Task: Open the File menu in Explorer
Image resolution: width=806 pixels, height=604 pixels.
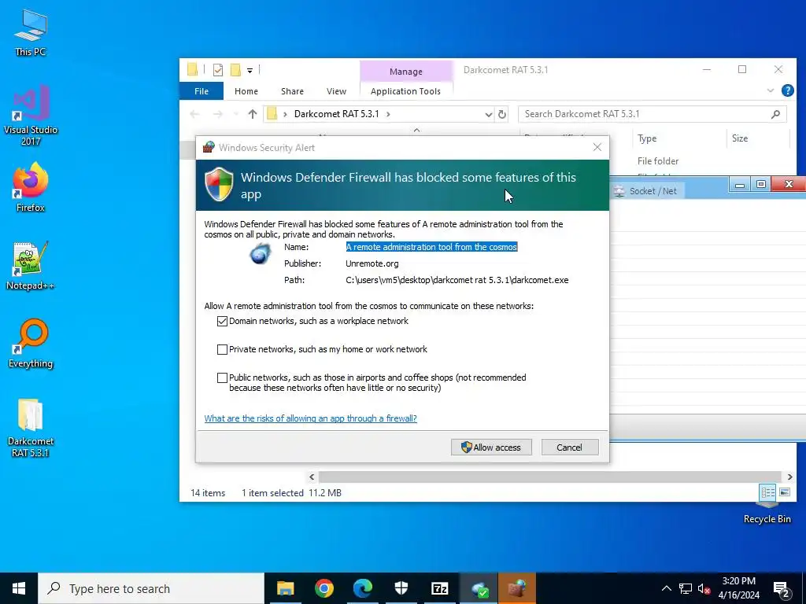Action: coord(201,91)
